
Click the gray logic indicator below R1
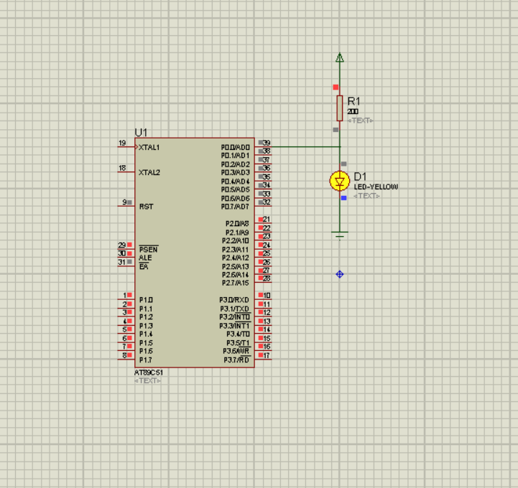click(336, 130)
